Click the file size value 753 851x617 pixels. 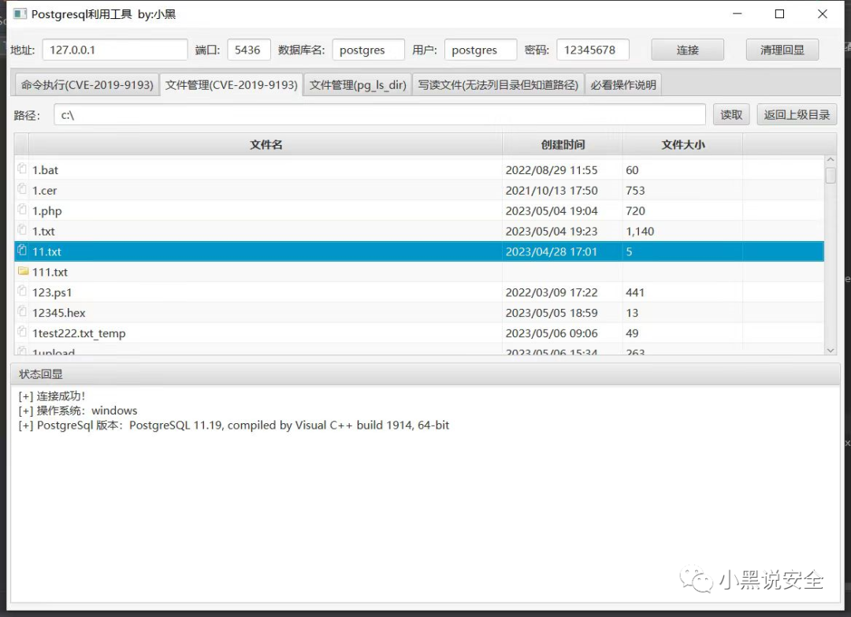[635, 191]
